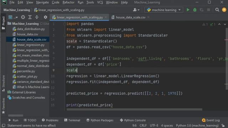The image size is (228, 128).
Task: Open the Python Console tool window
Action: pyautogui.click(x=133, y=120)
